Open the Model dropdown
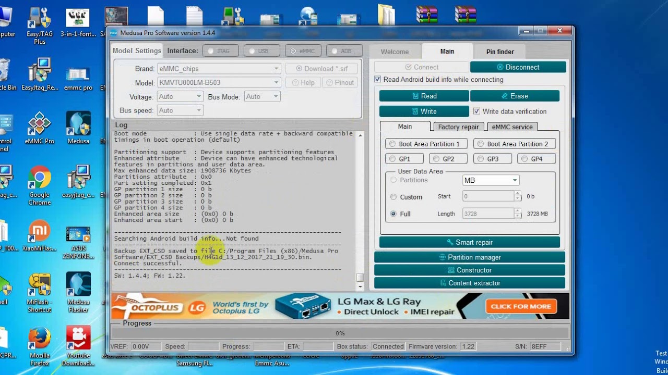The width and height of the screenshot is (668, 375). (x=219, y=83)
